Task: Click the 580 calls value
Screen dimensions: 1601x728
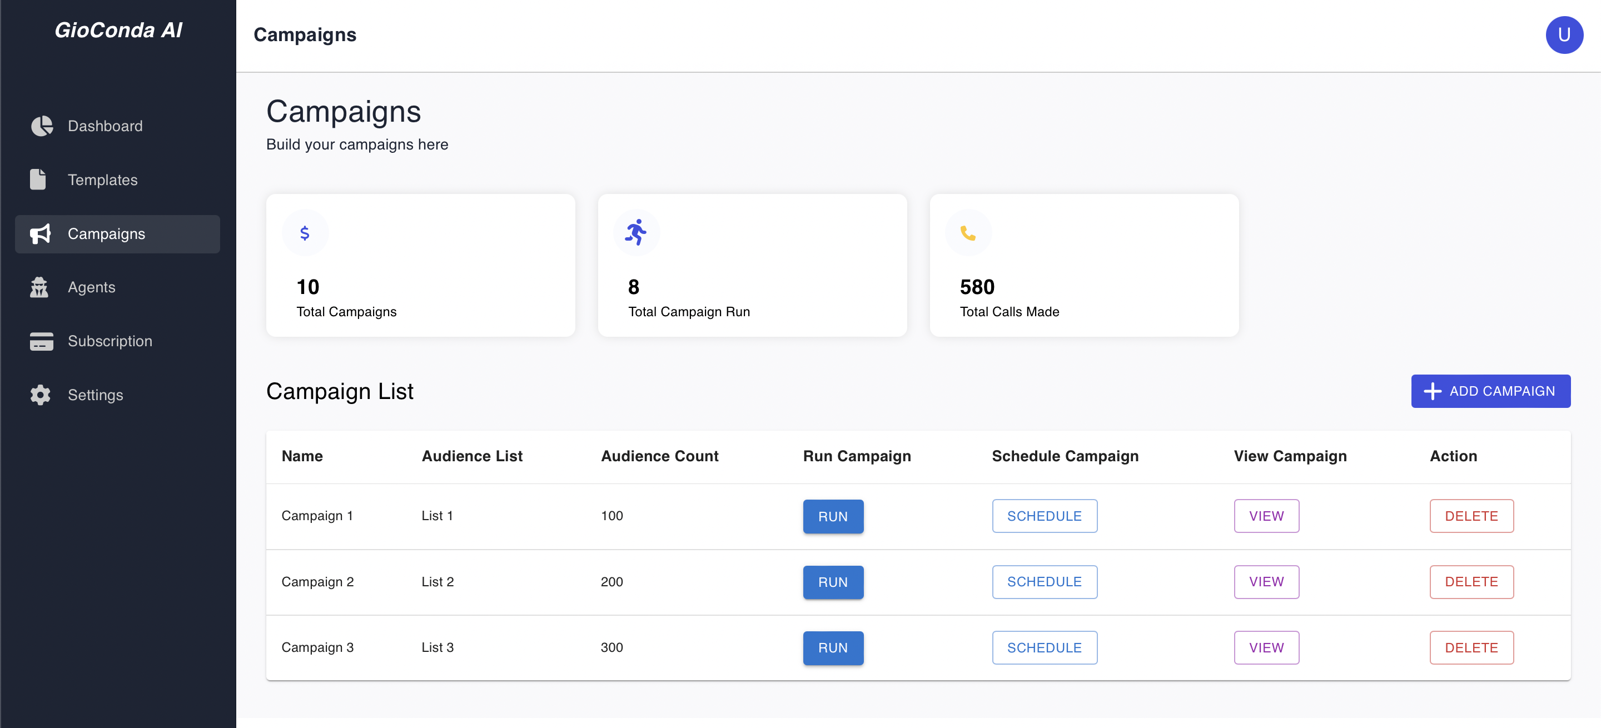Action: tap(977, 287)
